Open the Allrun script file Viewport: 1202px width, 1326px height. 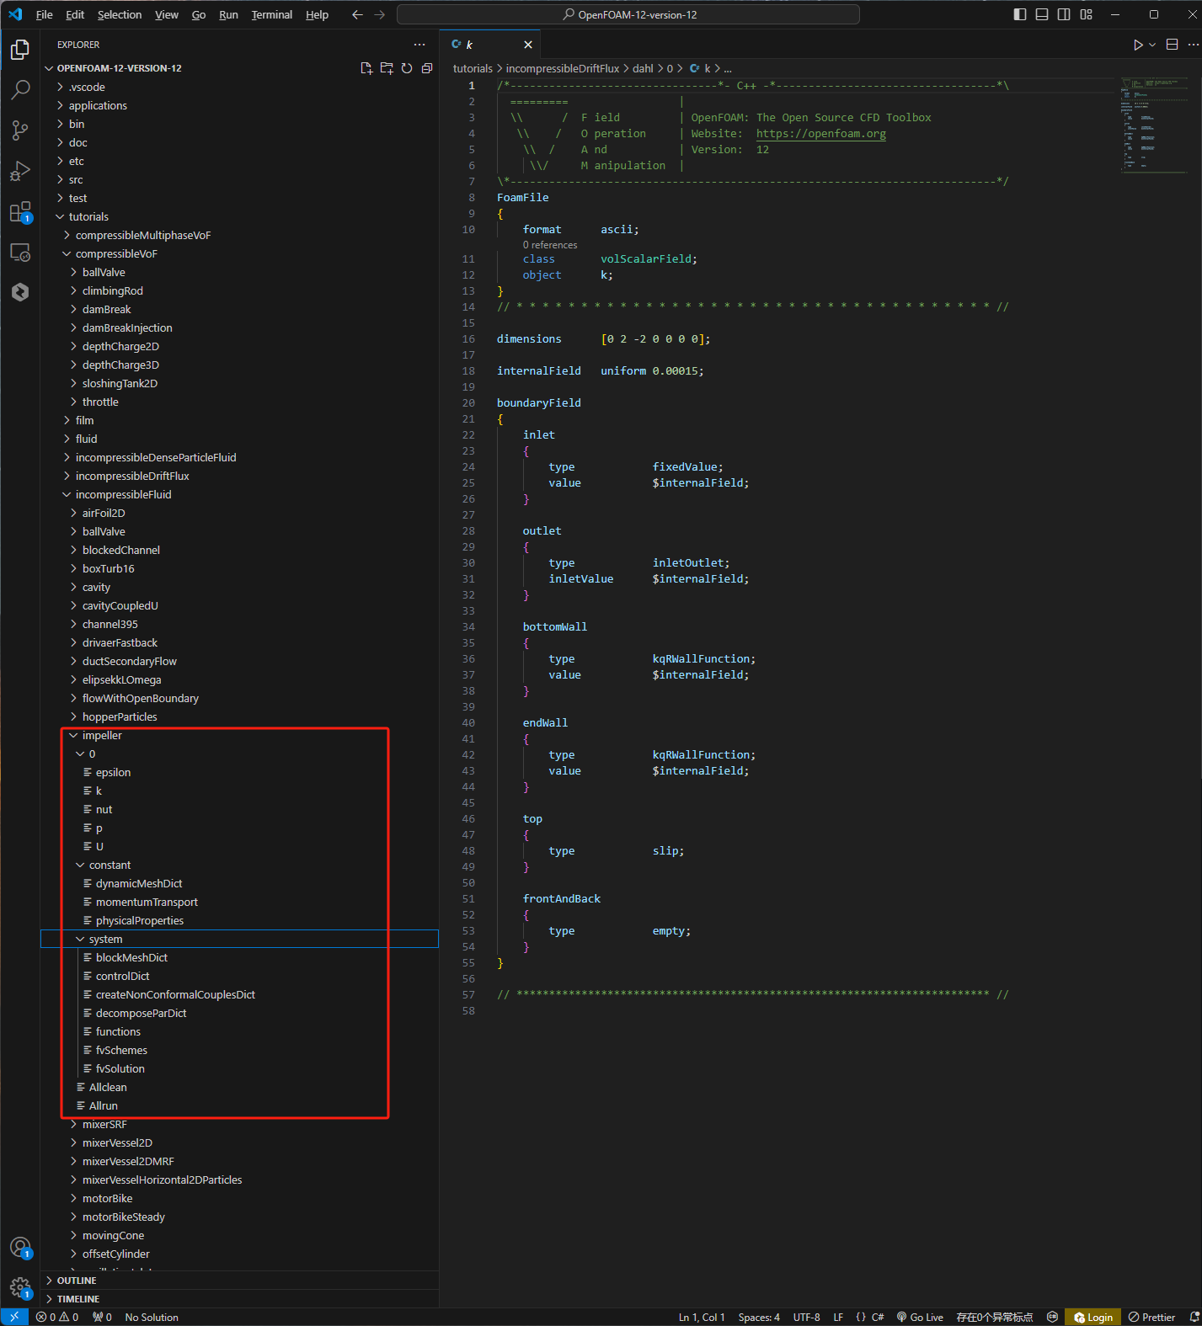tap(104, 1106)
